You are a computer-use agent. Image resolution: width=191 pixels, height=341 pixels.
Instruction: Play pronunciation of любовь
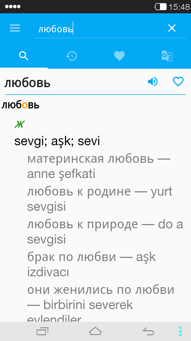click(x=153, y=82)
